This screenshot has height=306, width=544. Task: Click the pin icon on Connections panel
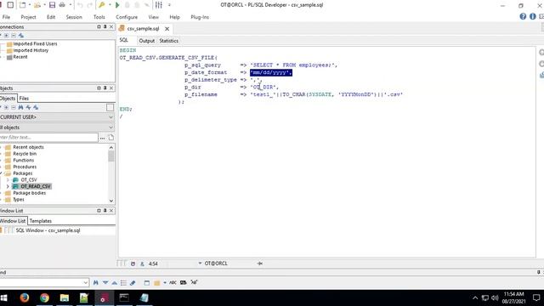(105, 26)
